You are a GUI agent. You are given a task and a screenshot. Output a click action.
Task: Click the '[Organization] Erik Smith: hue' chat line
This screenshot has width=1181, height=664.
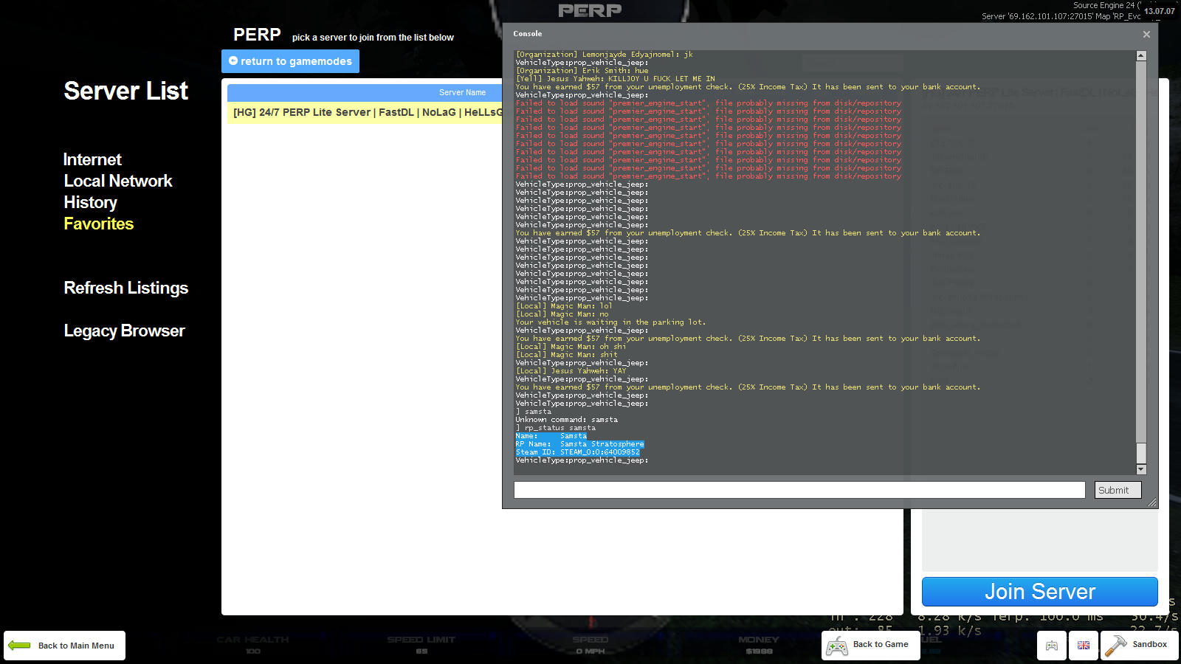tap(582, 71)
